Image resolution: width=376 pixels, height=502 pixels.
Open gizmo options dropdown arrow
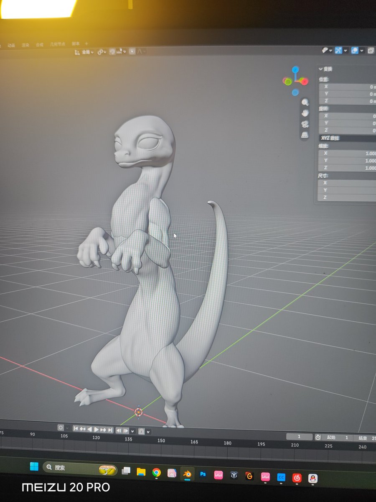coord(346,50)
